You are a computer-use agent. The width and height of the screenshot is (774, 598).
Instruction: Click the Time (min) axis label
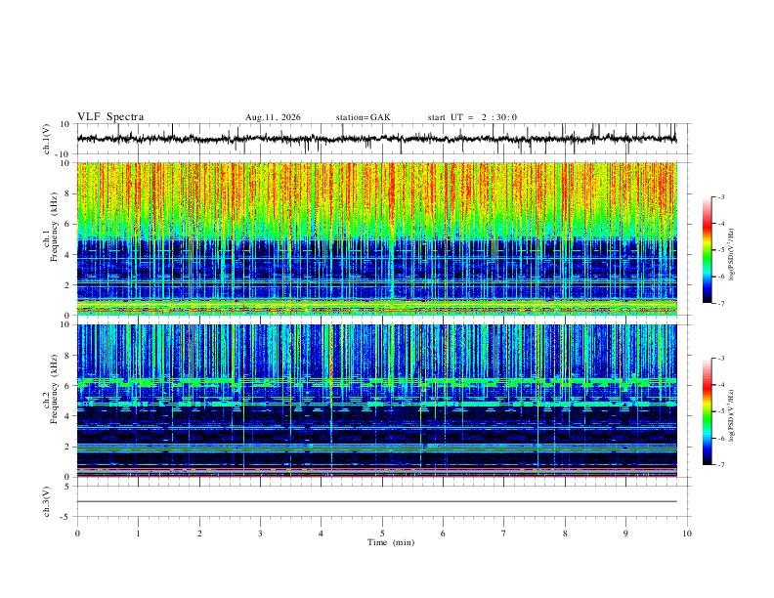click(391, 542)
